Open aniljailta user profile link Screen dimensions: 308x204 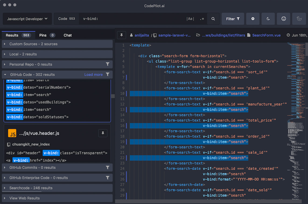(142, 35)
